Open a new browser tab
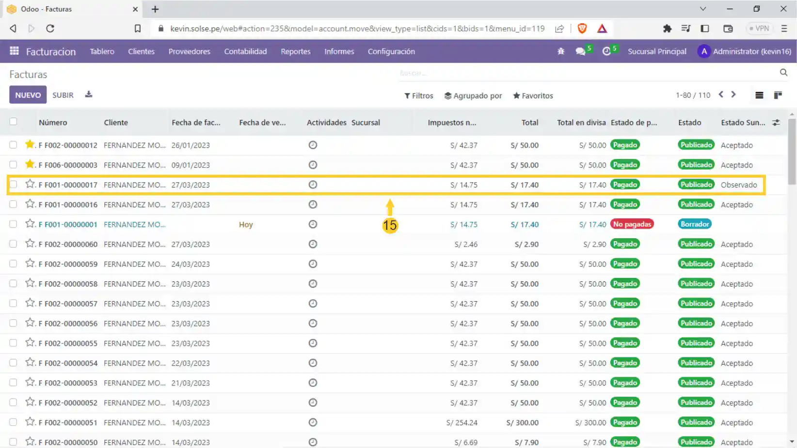The height and width of the screenshot is (448, 797). coord(155,9)
